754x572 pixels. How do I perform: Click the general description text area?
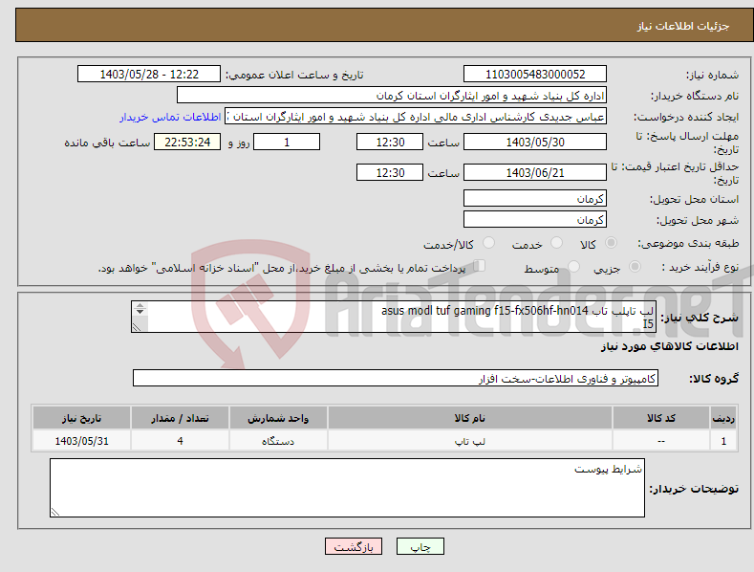pos(394,317)
